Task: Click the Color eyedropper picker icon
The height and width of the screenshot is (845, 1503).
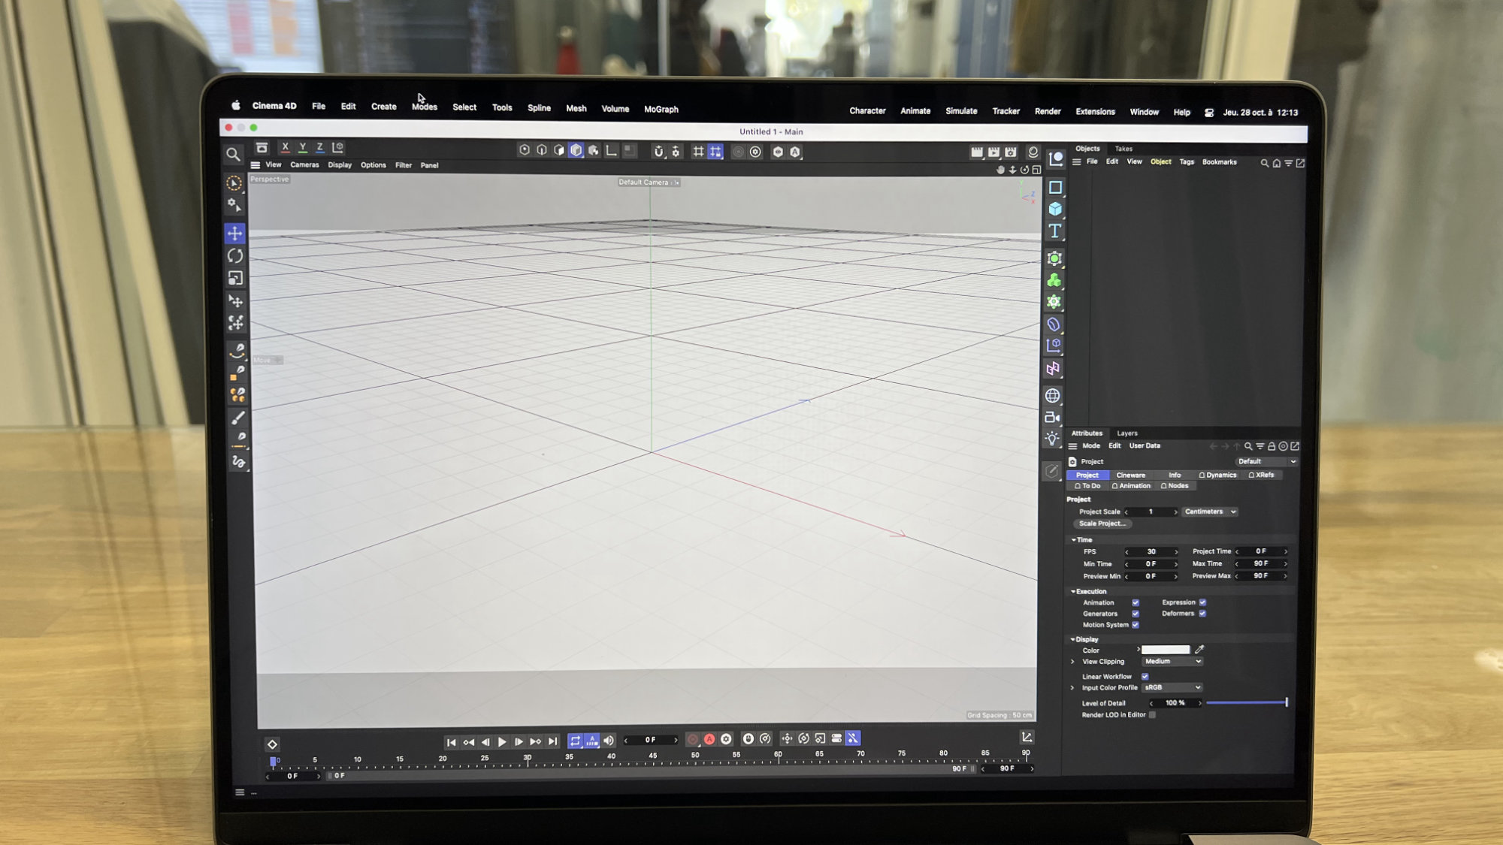Action: 1200,650
